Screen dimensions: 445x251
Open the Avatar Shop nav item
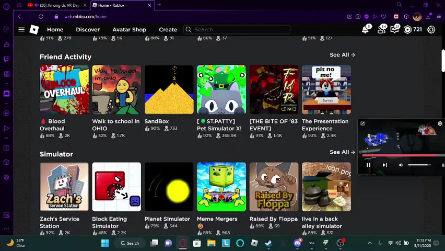[129, 30]
